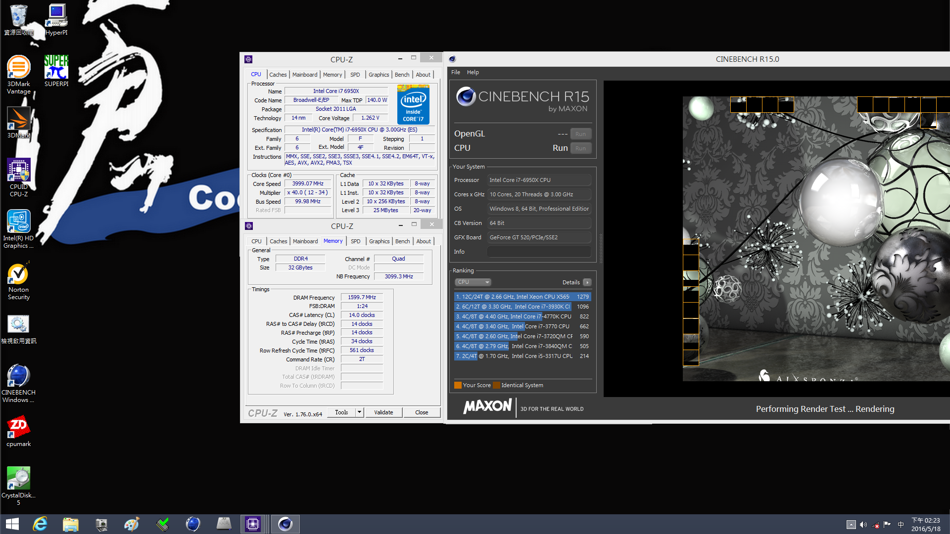This screenshot has height=534, width=950.
Task: Select ranking entry Core i7-3930K
Action: coord(522,307)
